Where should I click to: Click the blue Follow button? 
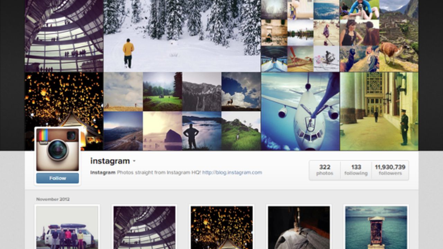(x=57, y=178)
